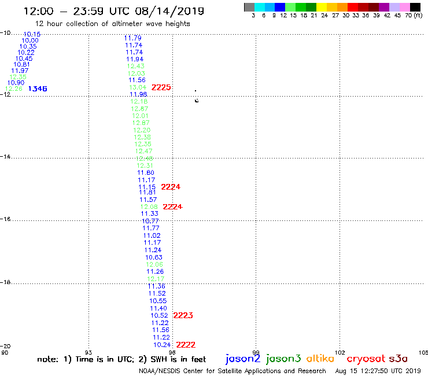The width and height of the screenshot is (428, 376).
Task: Select the value 11.98 on the -12 line
Action: (x=138, y=94)
